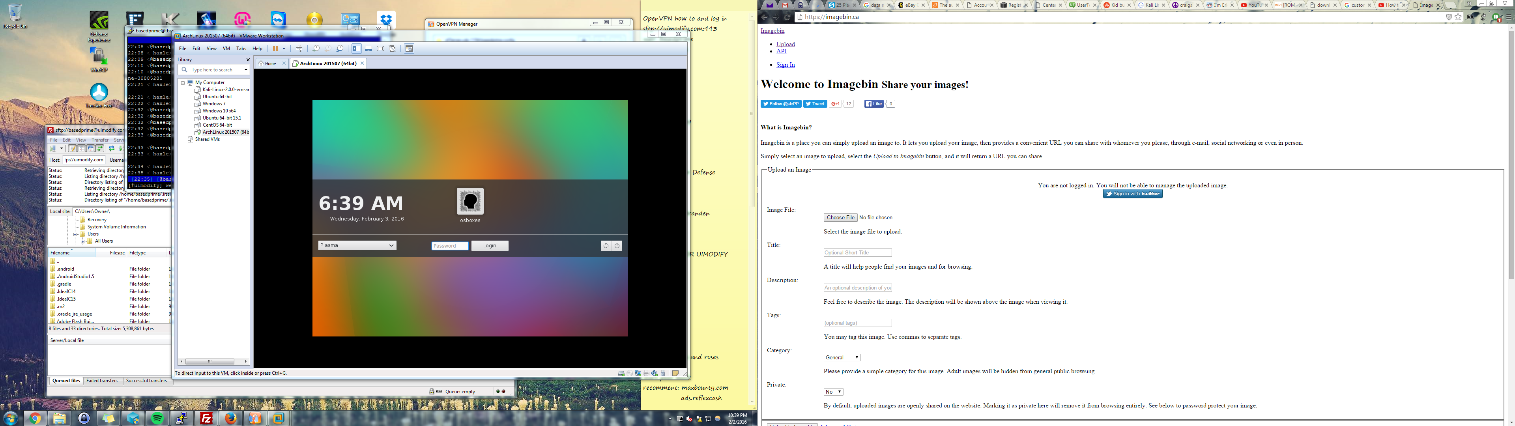Close the ArchLinux 201507 VM tab
Image resolution: width=1515 pixels, height=426 pixels.
[x=362, y=64]
